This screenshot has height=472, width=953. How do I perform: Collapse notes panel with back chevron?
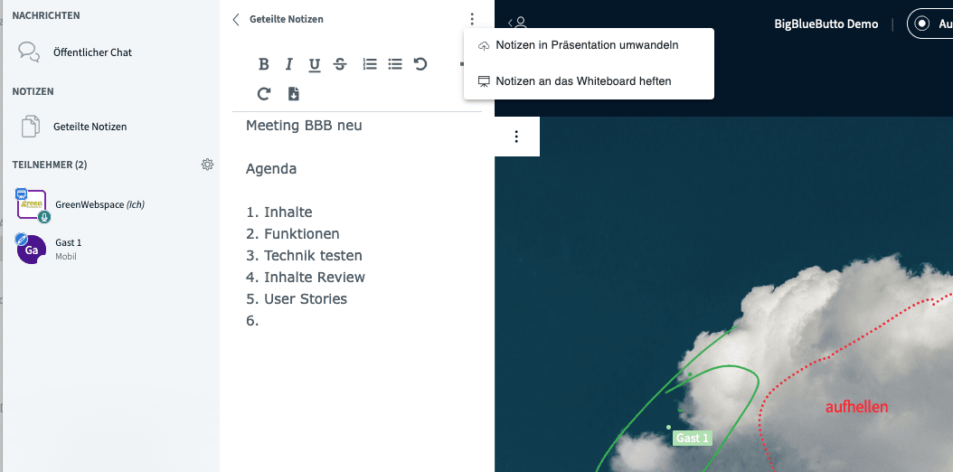(237, 19)
